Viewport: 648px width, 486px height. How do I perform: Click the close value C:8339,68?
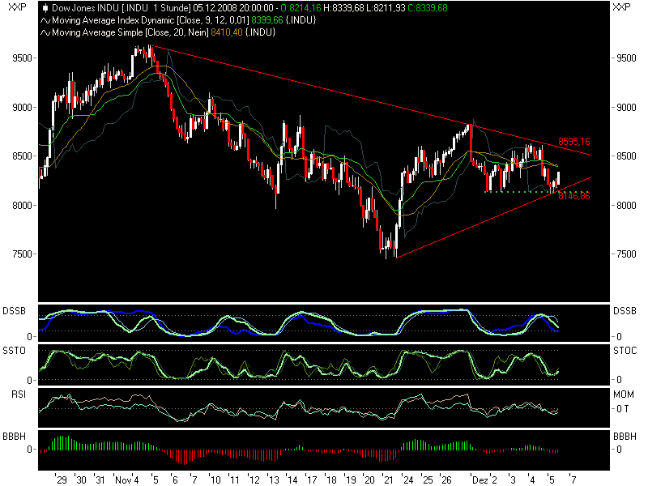428,8
